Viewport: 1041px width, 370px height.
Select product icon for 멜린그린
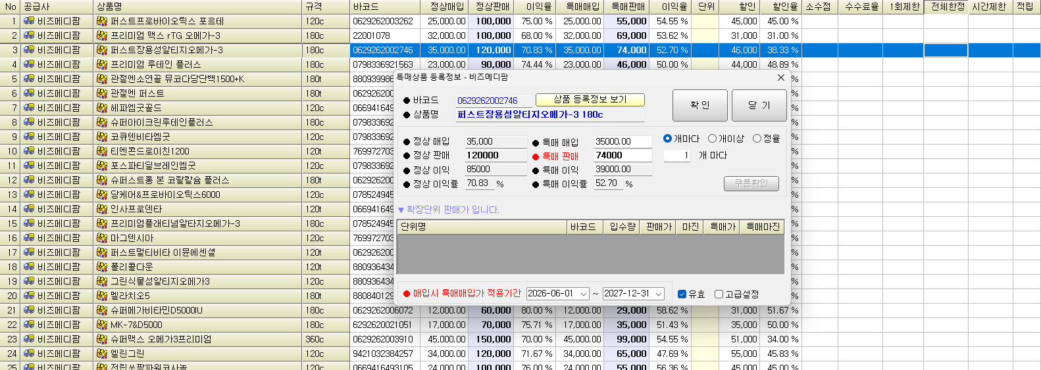102,354
